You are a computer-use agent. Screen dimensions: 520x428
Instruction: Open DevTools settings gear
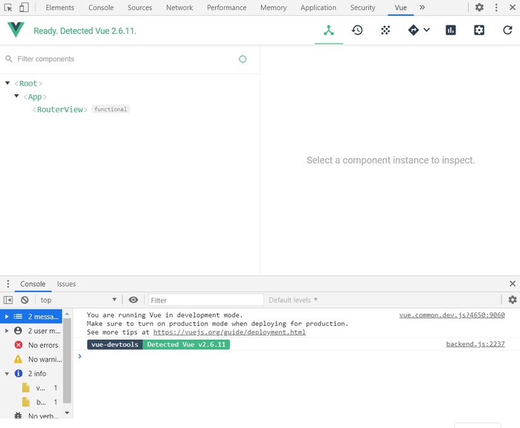(479, 8)
